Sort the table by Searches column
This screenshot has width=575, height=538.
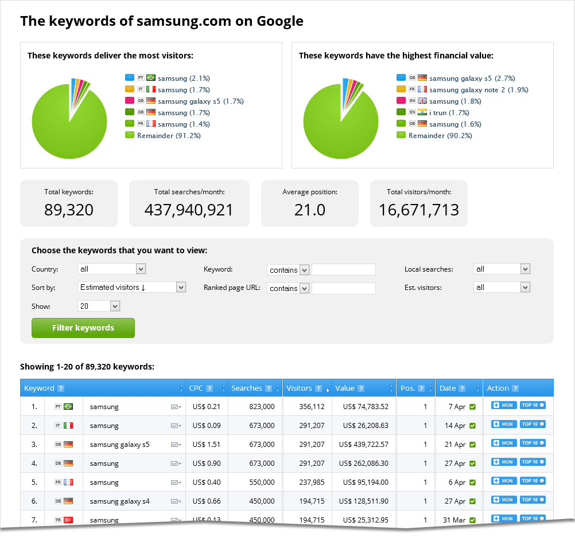click(278, 388)
